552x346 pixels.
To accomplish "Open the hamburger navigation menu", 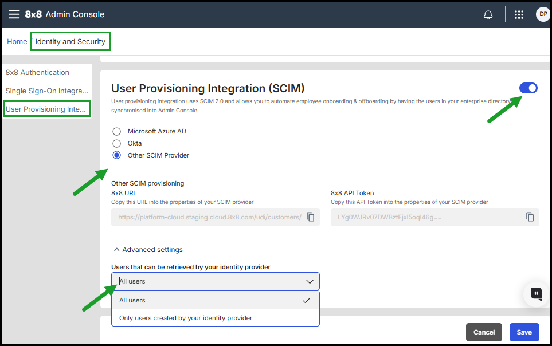I will tap(14, 14).
